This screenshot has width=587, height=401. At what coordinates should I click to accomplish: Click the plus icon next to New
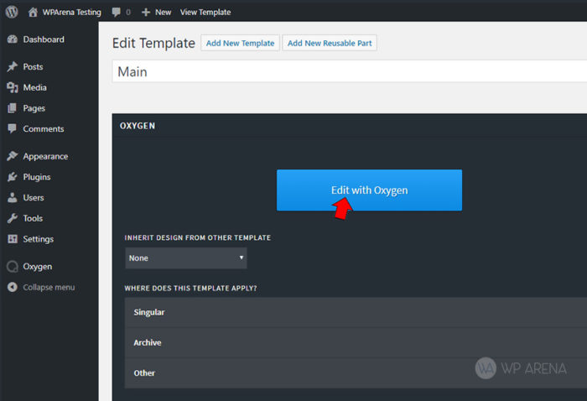146,13
